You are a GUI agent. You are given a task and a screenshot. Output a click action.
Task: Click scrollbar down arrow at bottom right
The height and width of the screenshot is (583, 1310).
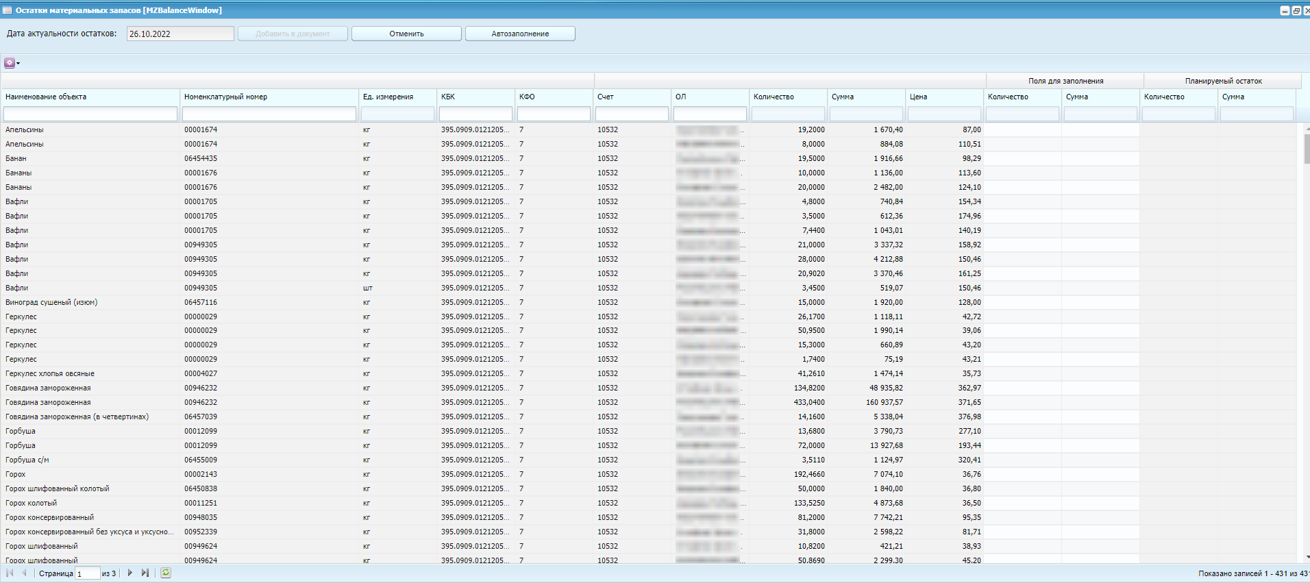tap(1307, 558)
